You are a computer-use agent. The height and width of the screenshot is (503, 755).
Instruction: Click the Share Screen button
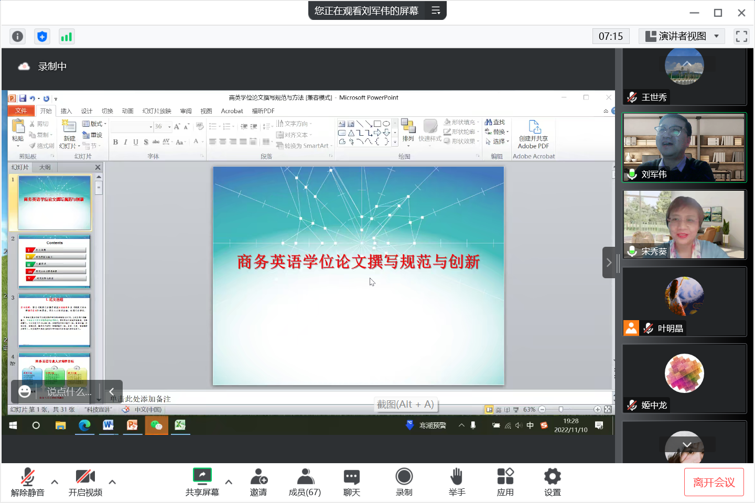coord(202,482)
